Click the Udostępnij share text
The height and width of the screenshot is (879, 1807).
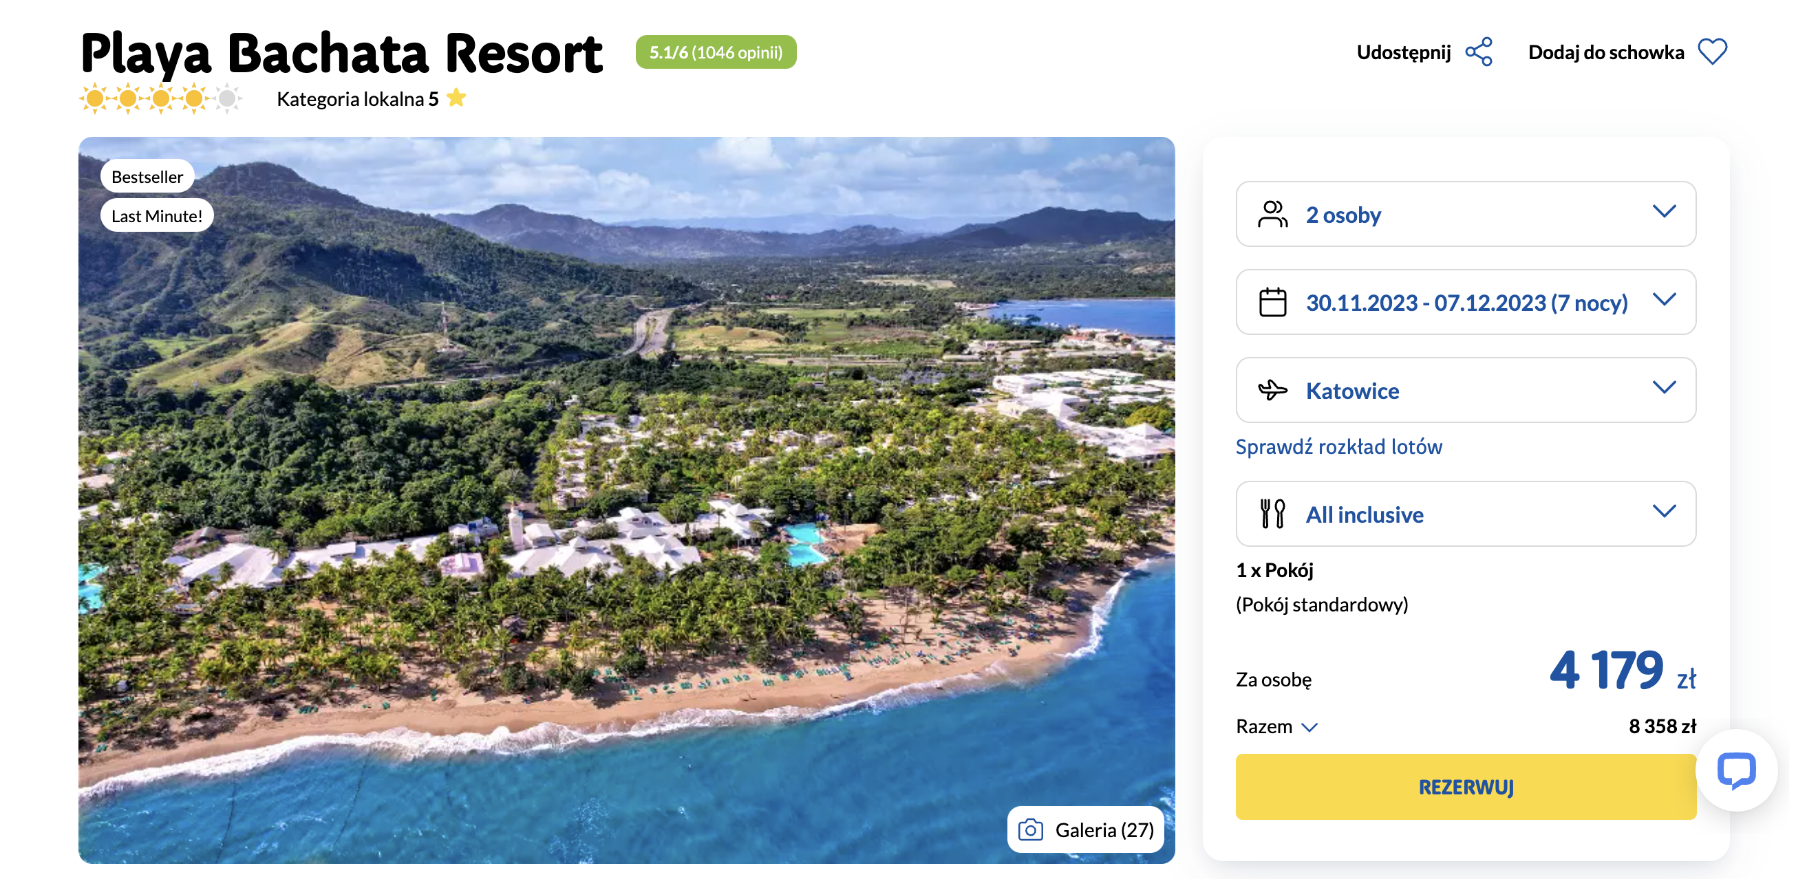pos(1403,52)
